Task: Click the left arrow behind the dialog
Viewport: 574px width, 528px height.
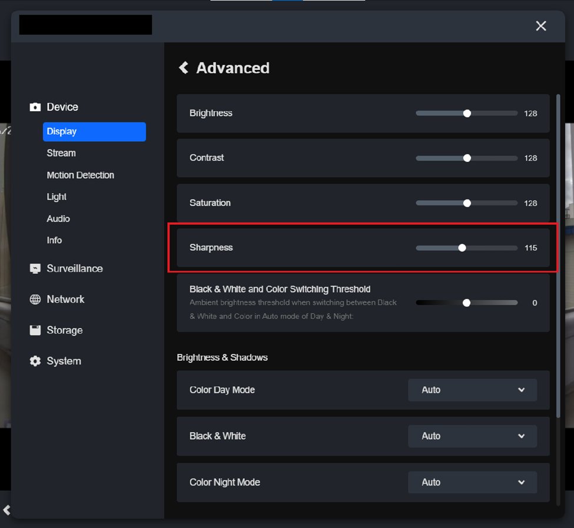Action: [x=6, y=510]
